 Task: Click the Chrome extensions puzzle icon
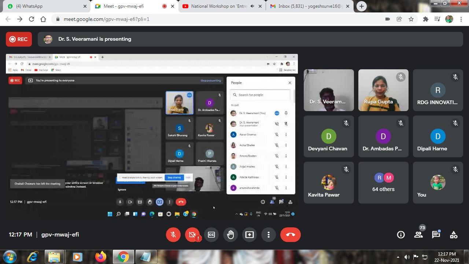(x=425, y=19)
